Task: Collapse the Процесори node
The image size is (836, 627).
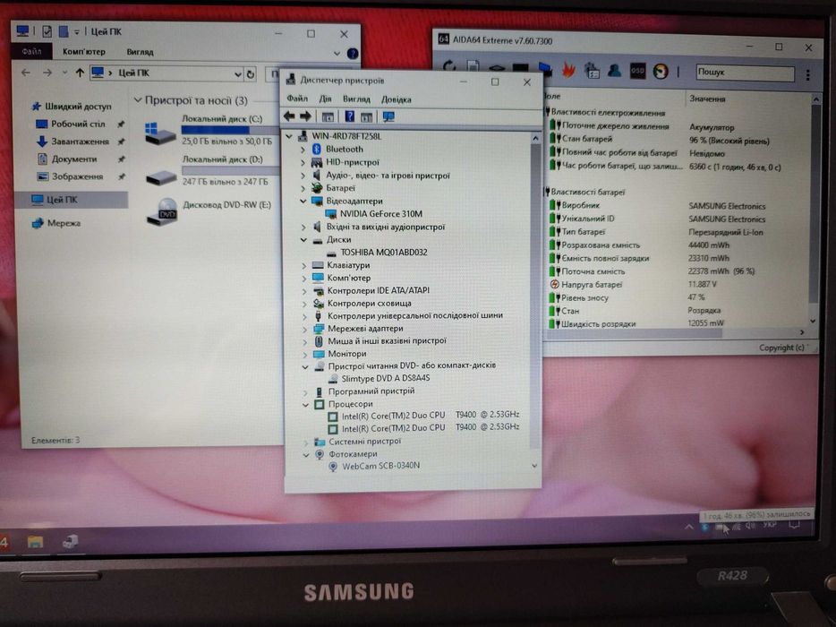Action: click(305, 405)
